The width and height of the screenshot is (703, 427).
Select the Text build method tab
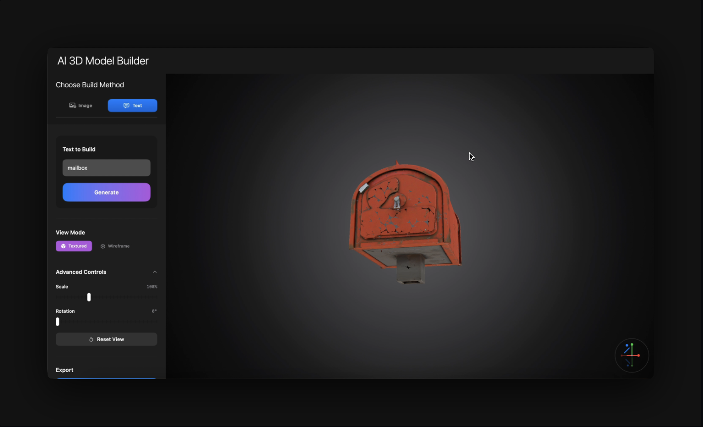click(132, 106)
